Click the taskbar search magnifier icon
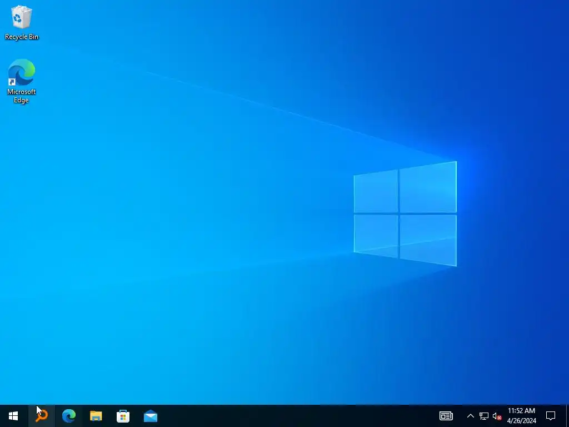The image size is (569, 427). 42,416
